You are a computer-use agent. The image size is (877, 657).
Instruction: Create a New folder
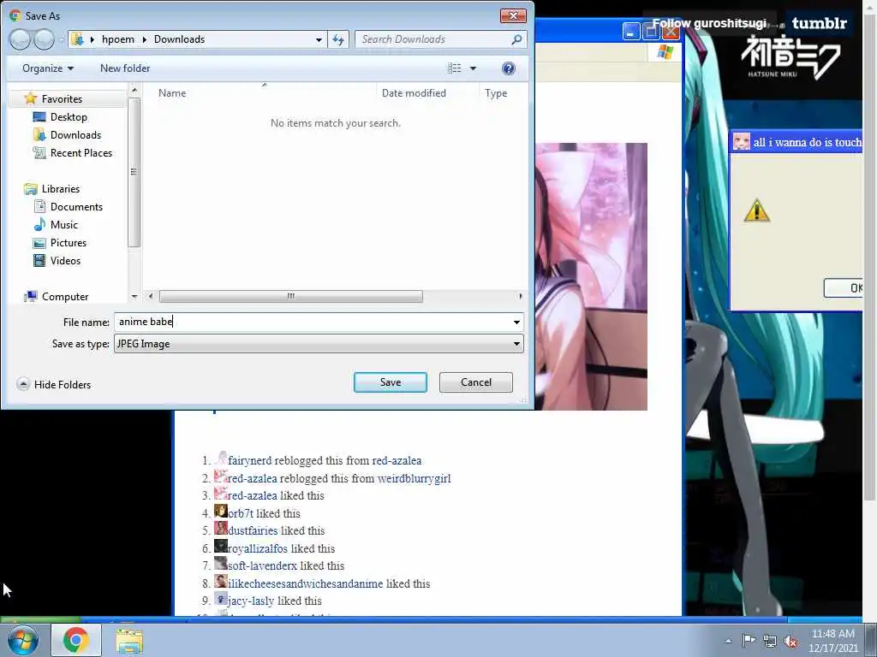(x=125, y=68)
